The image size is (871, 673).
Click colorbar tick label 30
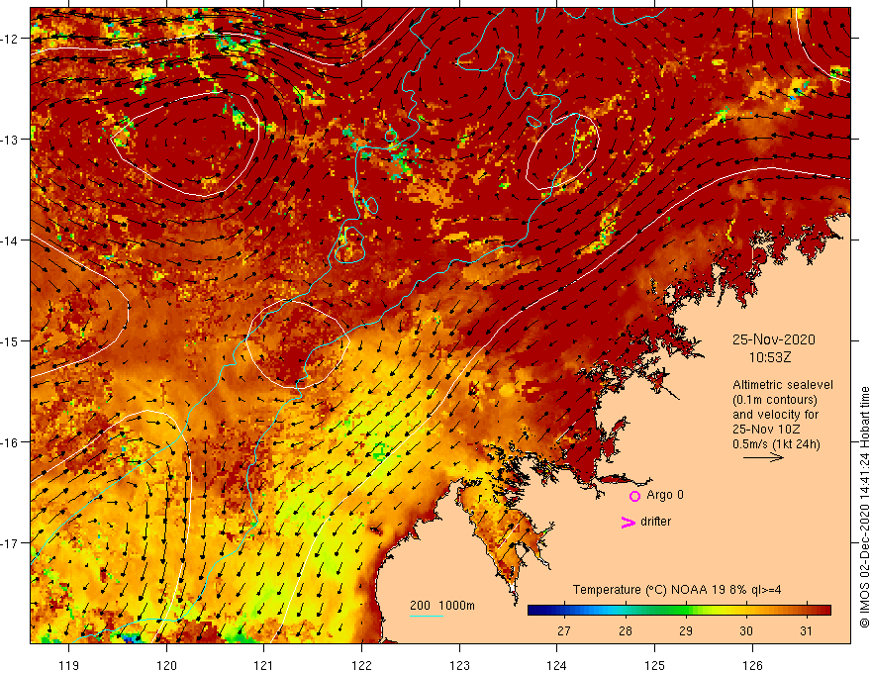746,630
